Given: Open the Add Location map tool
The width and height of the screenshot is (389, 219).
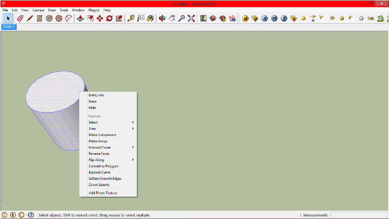Looking at the screenshot, I should (203, 18).
